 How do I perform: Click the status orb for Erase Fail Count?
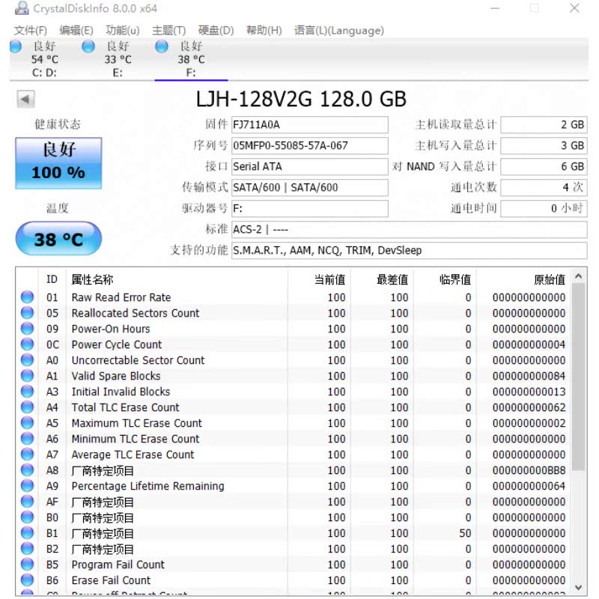point(27,580)
